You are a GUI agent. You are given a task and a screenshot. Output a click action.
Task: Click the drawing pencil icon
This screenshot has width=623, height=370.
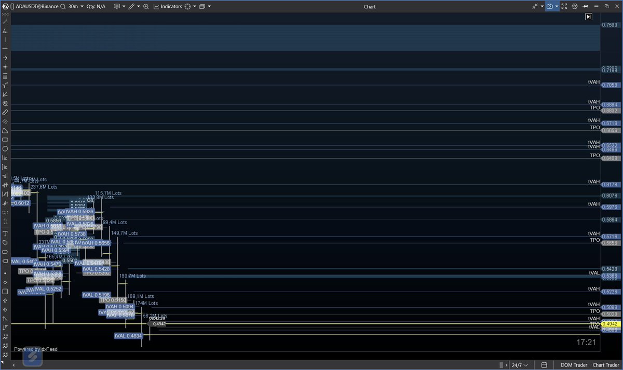[132, 7]
